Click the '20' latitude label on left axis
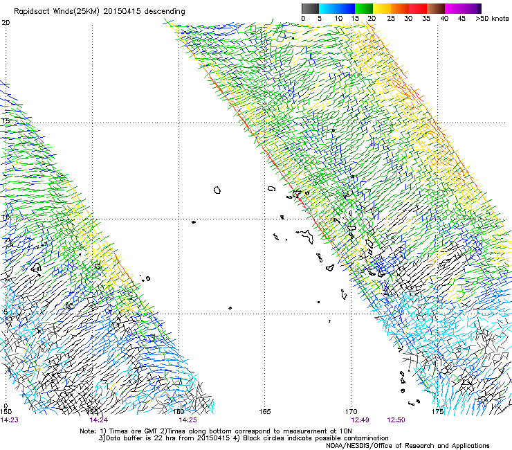512x450 pixels. click(x=6, y=23)
